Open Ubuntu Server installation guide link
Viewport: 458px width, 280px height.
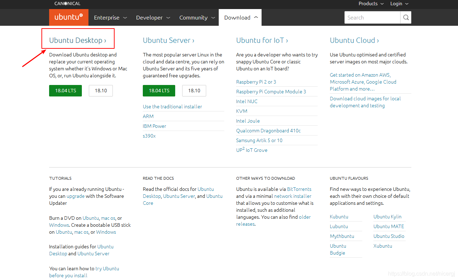tap(93, 254)
